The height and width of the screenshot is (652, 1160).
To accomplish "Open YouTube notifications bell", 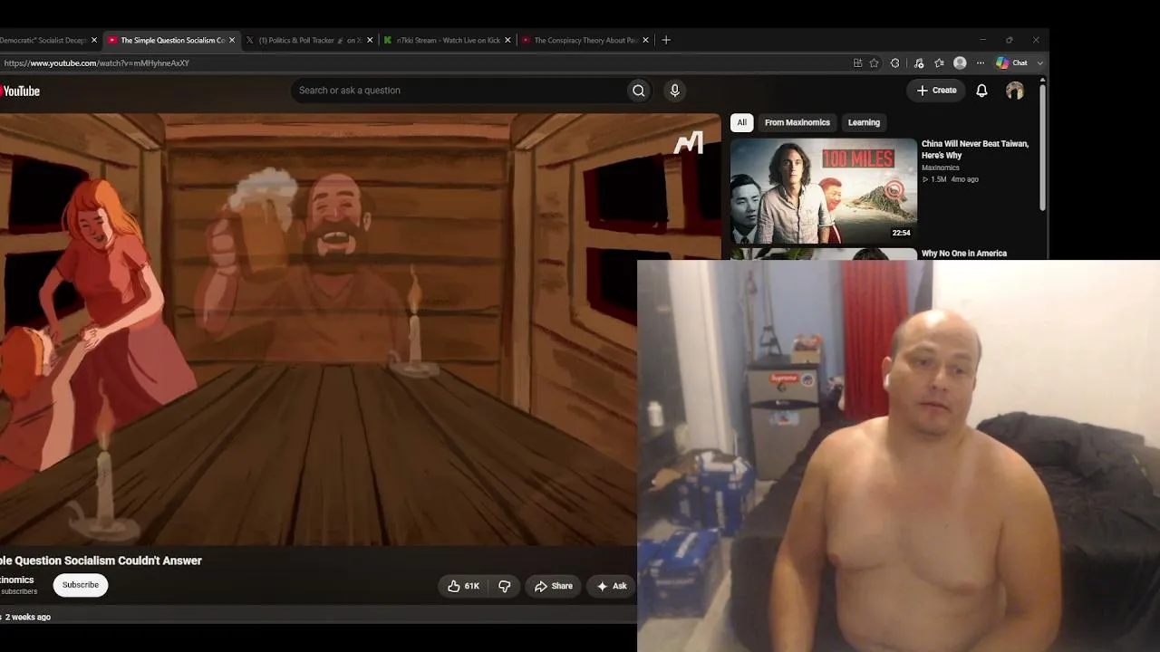I will click(981, 91).
